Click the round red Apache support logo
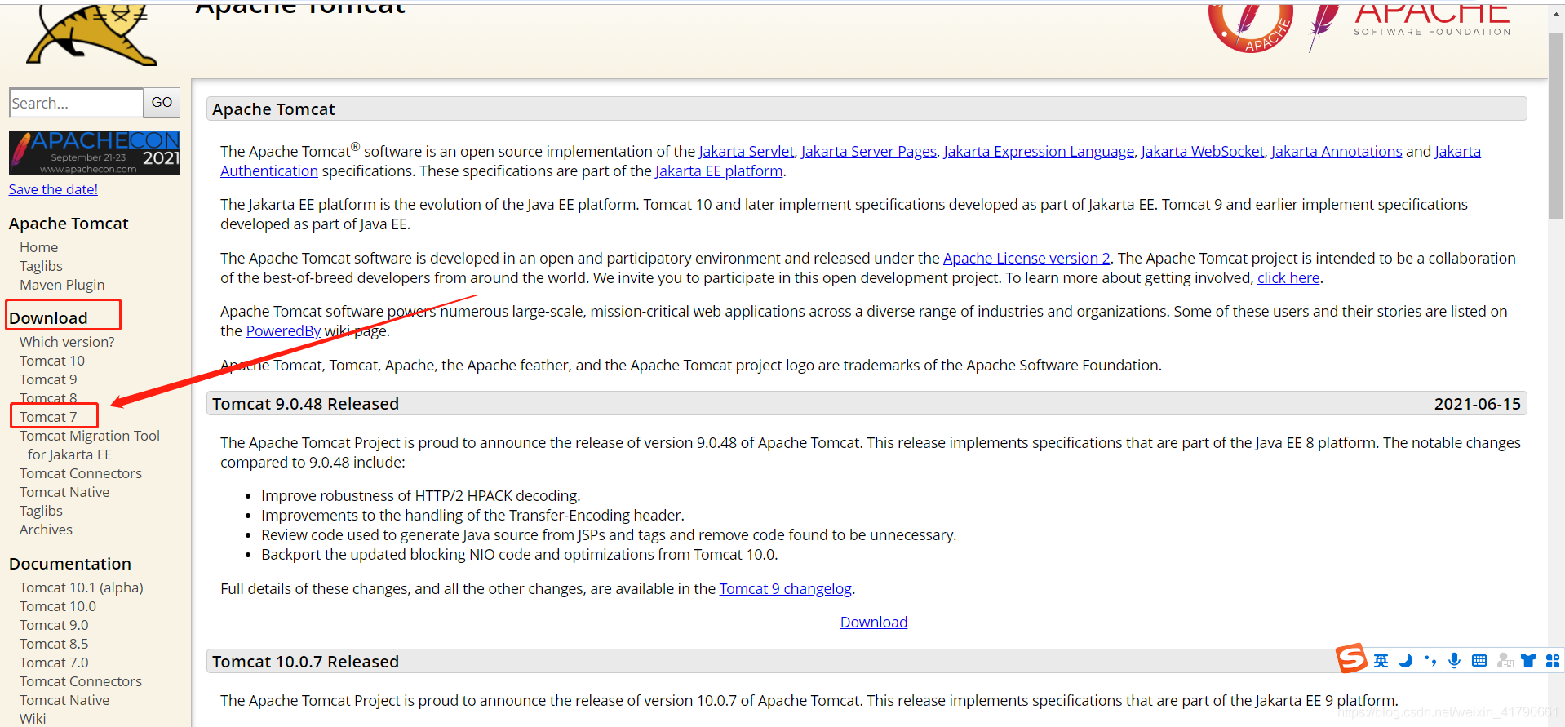The height and width of the screenshot is (727, 1565). (1250, 27)
